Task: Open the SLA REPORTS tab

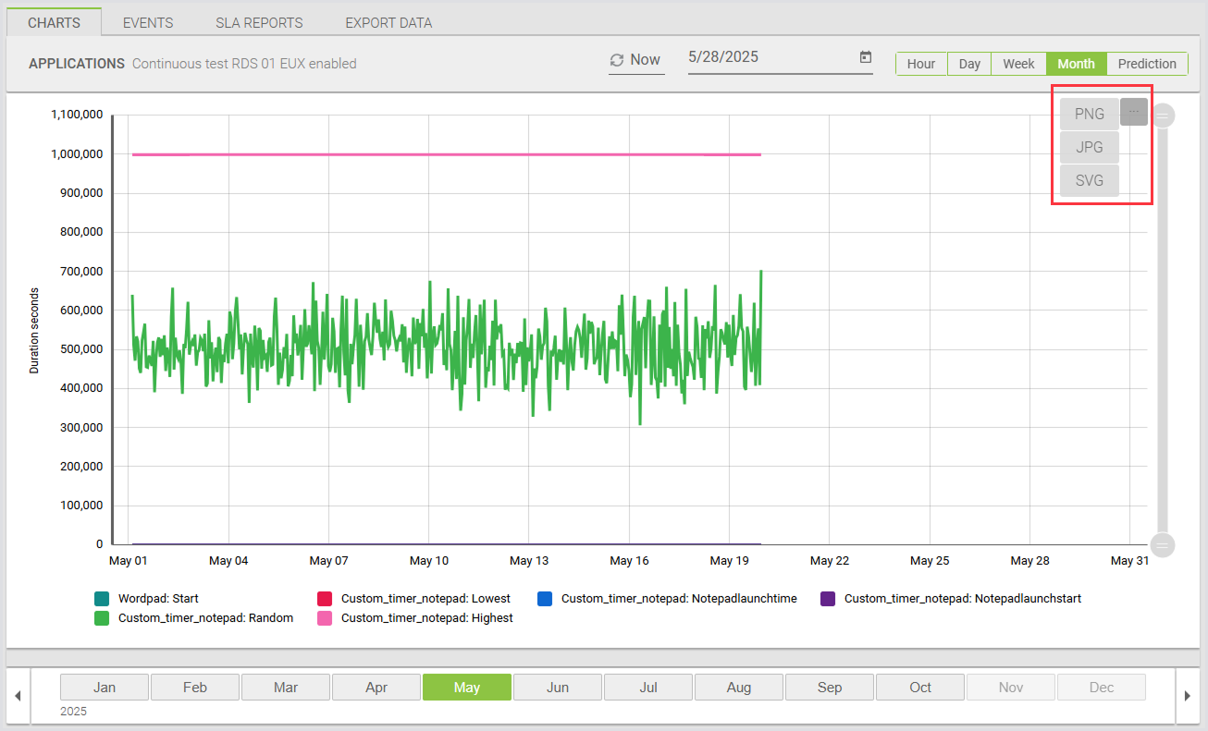Action: (259, 22)
